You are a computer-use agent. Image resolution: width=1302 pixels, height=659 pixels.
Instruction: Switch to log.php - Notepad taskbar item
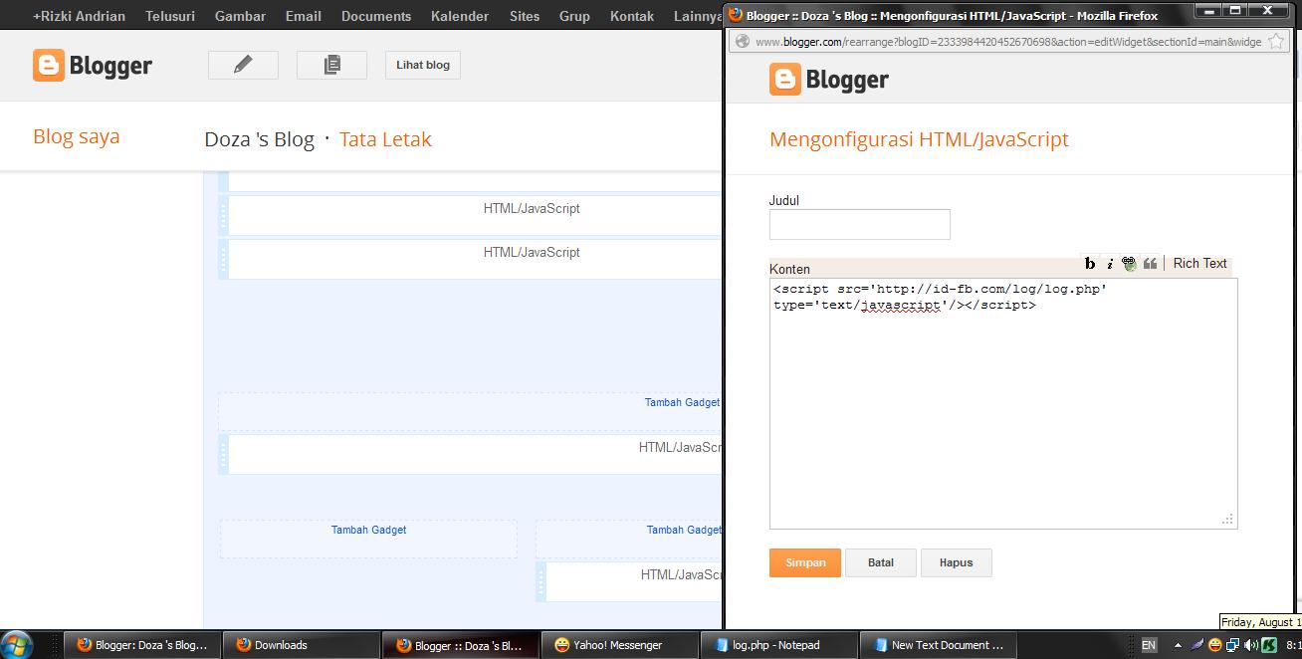(x=778, y=645)
